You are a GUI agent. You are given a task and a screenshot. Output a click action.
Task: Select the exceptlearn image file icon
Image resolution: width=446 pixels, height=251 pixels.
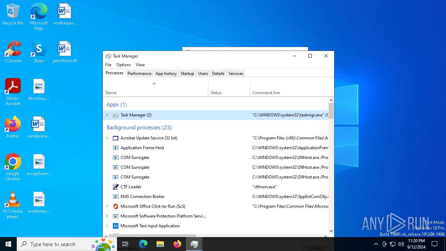39,165
